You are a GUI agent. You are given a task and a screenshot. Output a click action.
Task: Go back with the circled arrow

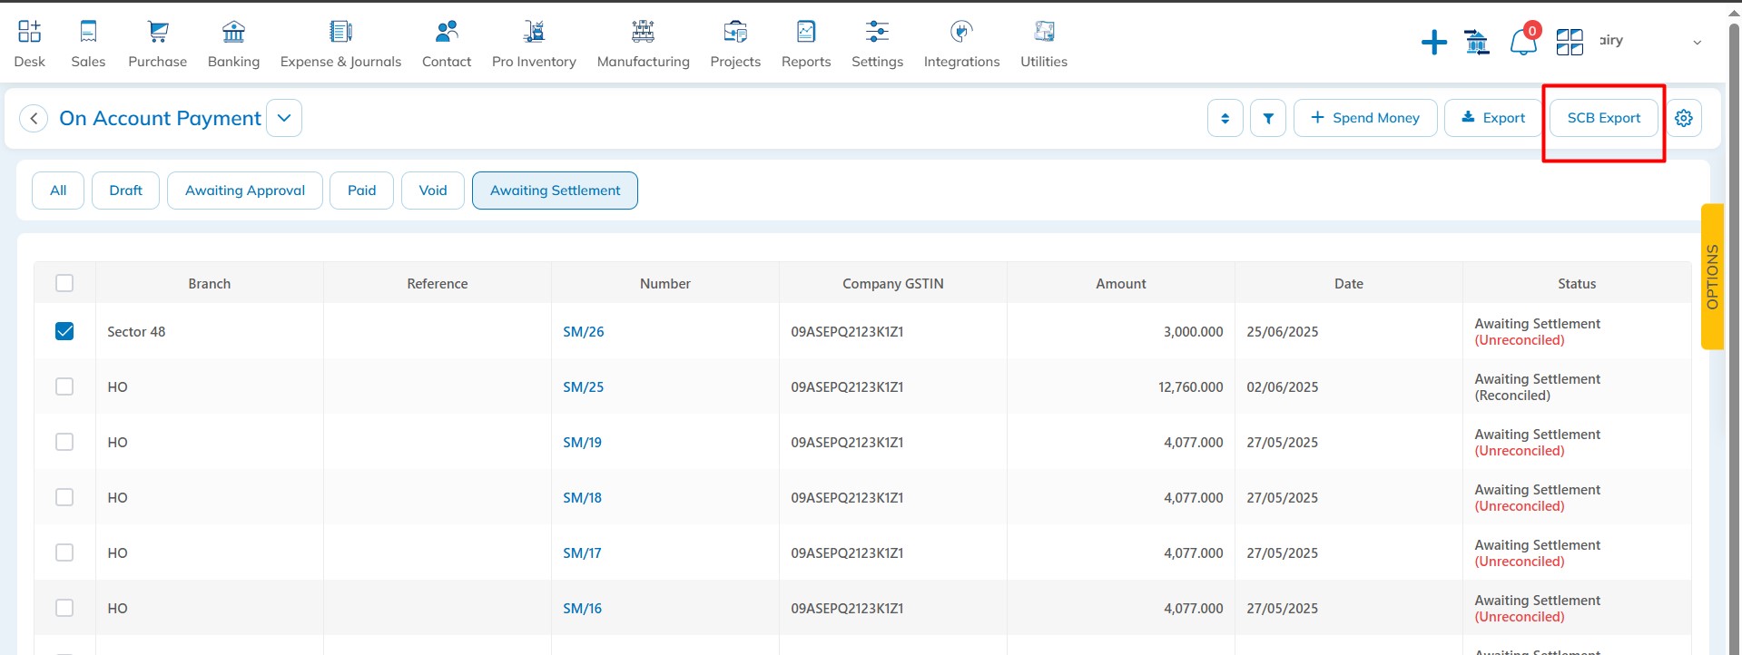pyautogui.click(x=34, y=118)
